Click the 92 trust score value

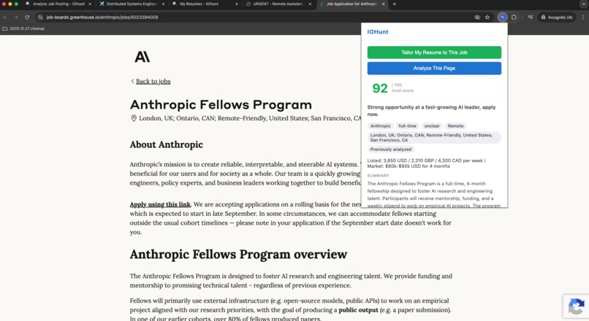(x=380, y=88)
